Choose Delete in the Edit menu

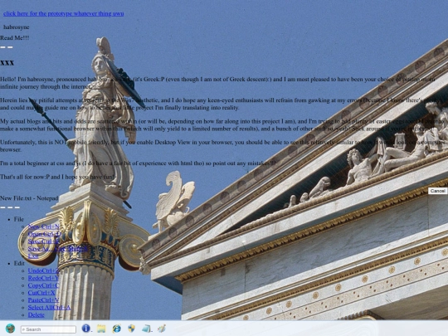pos(36,315)
